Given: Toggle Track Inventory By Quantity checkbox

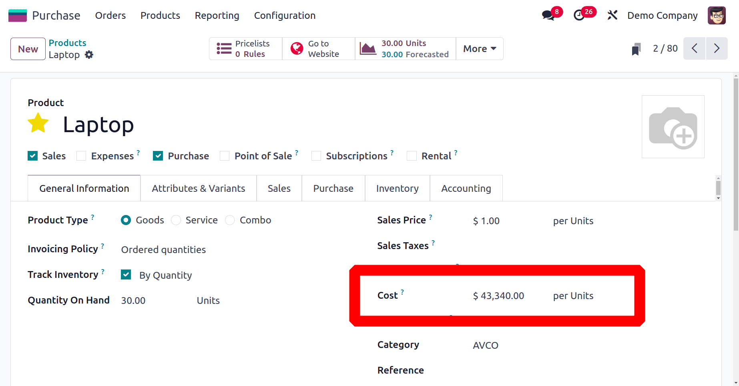Looking at the screenshot, I should click(126, 275).
